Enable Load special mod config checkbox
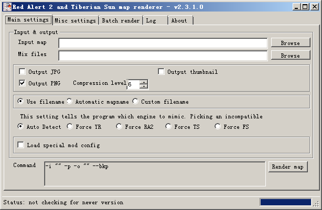This screenshot has width=322, height=210. tap(20, 145)
